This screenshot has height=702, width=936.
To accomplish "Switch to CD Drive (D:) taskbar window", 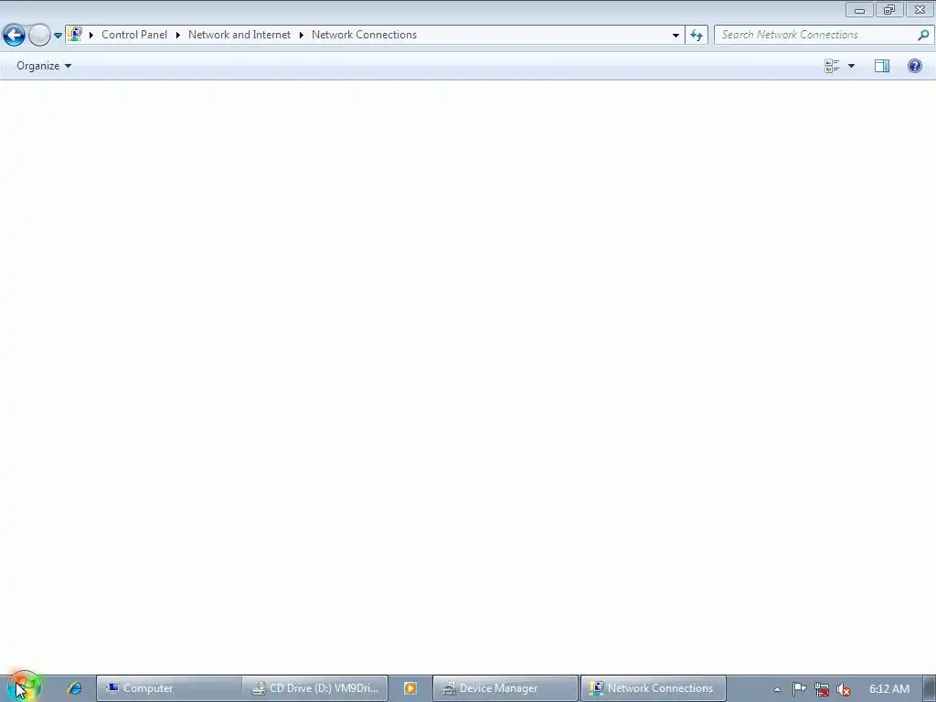I will point(315,688).
